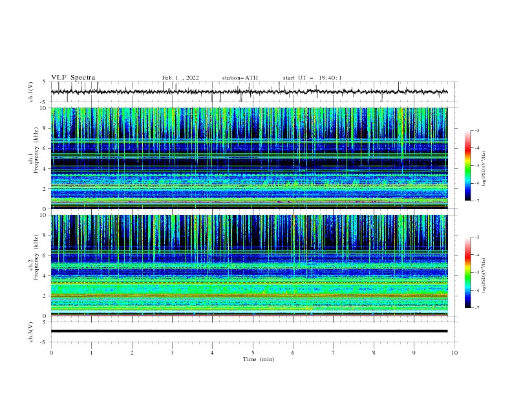Click the "ch.1(V)" axis label
The height and width of the screenshot is (396, 512).
(x=31, y=92)
